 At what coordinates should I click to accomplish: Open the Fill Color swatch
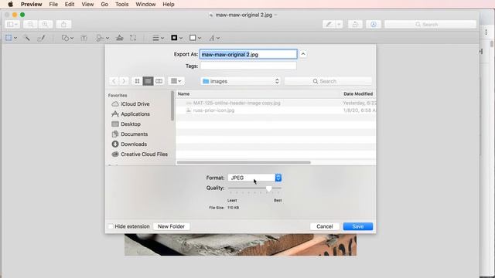(195, 38)
